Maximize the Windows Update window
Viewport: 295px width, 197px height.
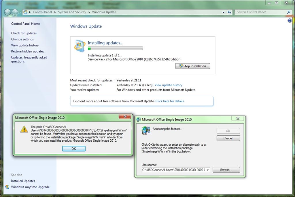pos(276,3)
